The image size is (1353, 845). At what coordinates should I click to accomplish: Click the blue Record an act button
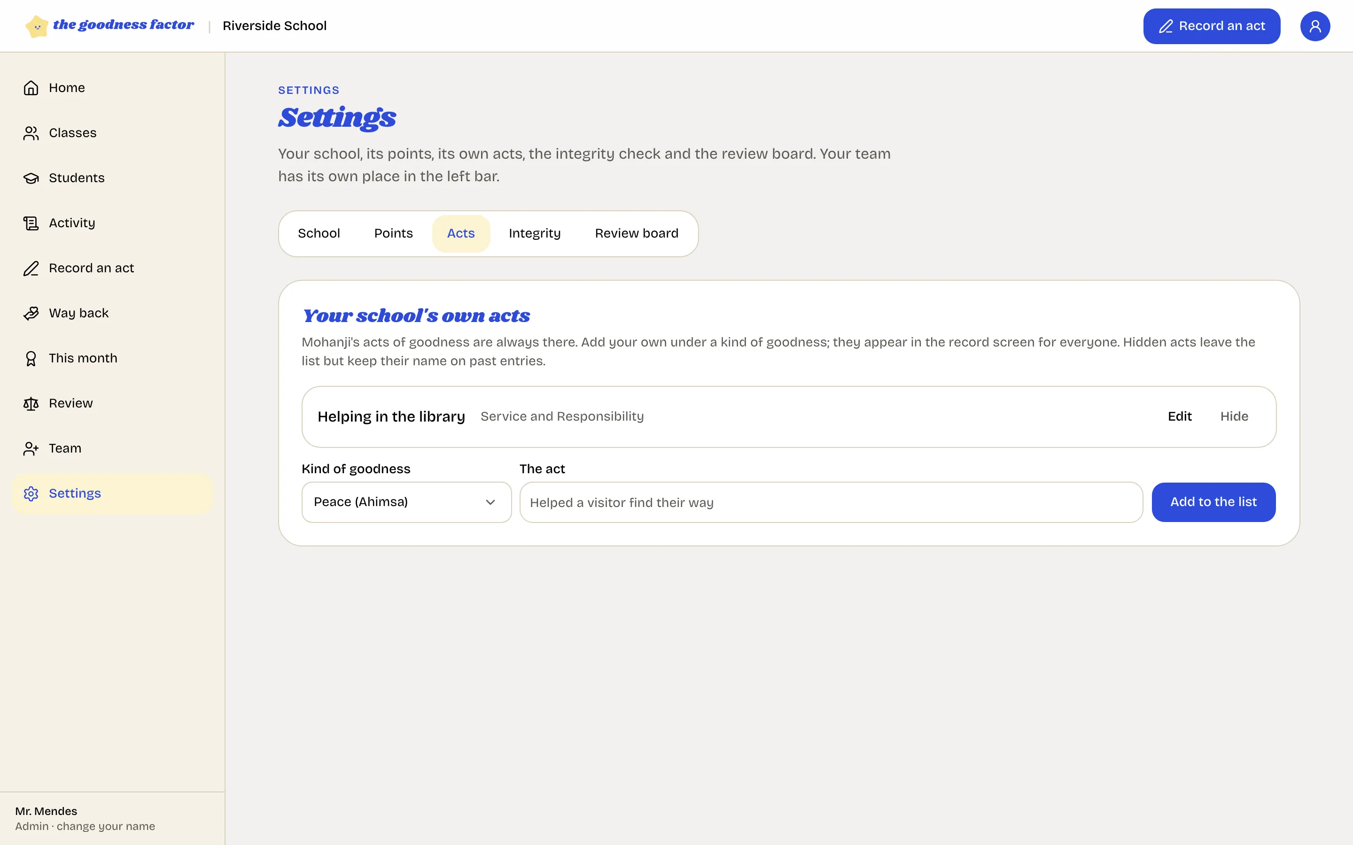click(1212, 26)
